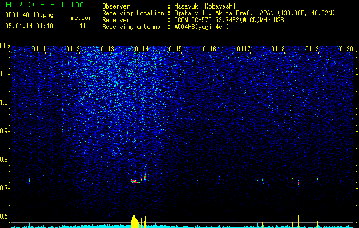Click the HROFFT 1.0.0 title text
359x228 pixels.
(45, 5)
